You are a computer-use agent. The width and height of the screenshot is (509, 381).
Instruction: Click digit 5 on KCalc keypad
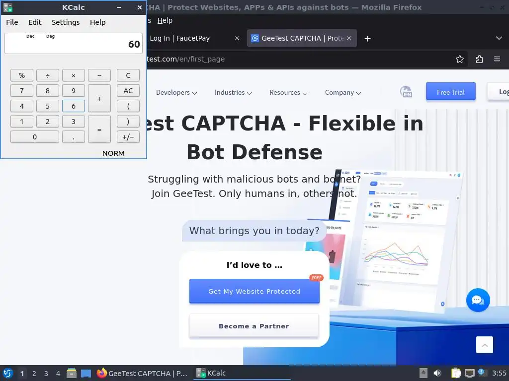coord(47,106)
